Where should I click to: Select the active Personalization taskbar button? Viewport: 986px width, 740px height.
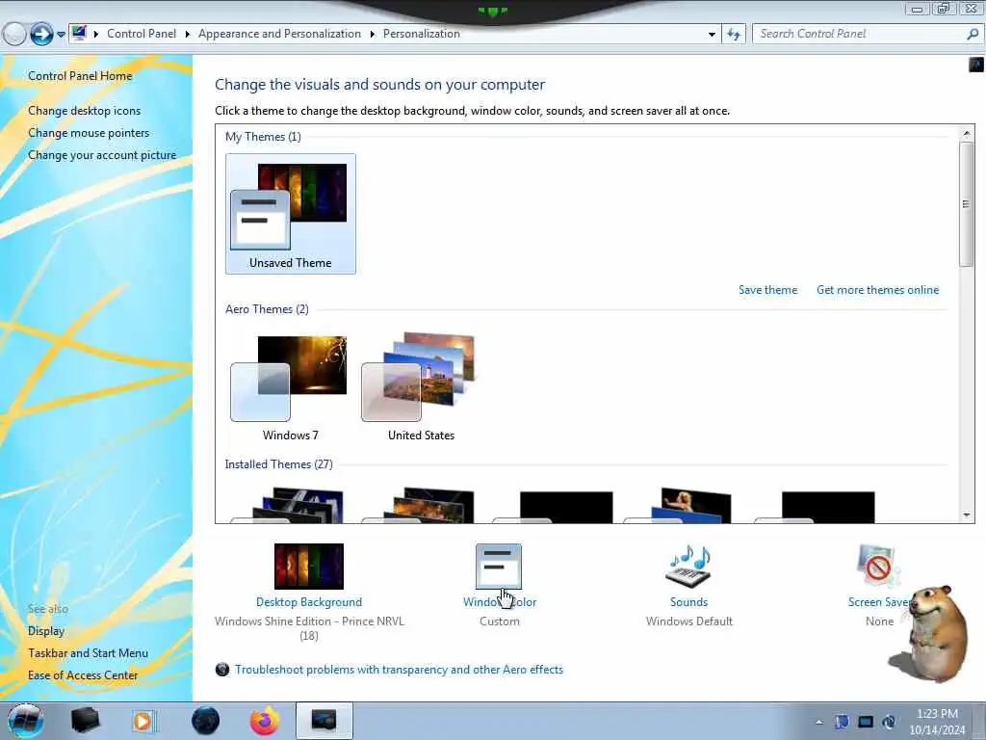324,721
